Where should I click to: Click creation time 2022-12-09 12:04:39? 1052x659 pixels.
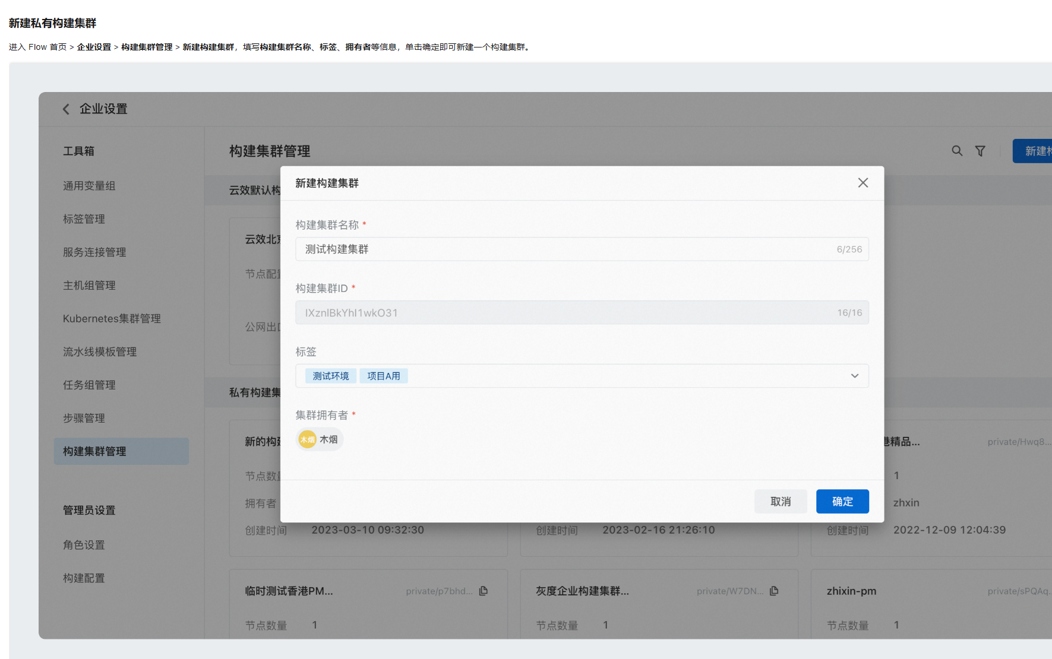(949, 530)
